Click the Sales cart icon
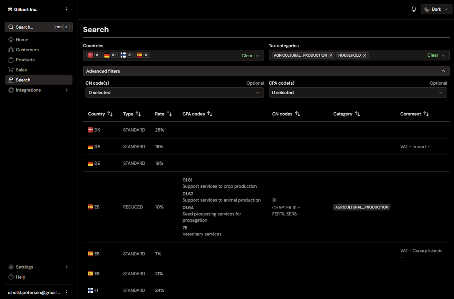Image resolution: width=454 pixels, height=299 pixels. 11,70
